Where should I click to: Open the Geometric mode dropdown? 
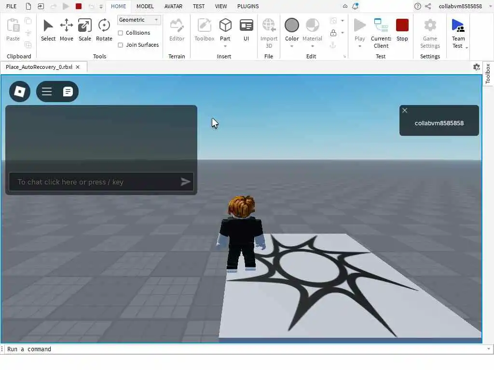click(x=139, y=20)
